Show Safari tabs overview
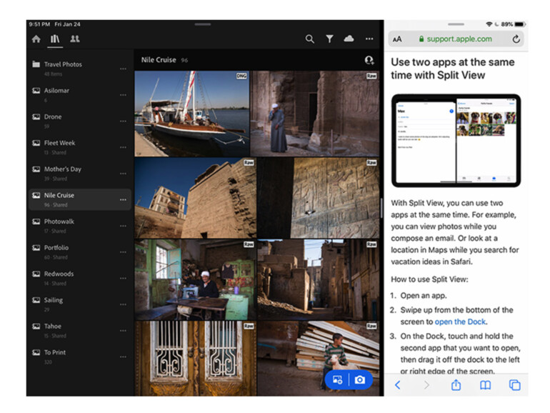550x413 pixels. pos(514,385)
